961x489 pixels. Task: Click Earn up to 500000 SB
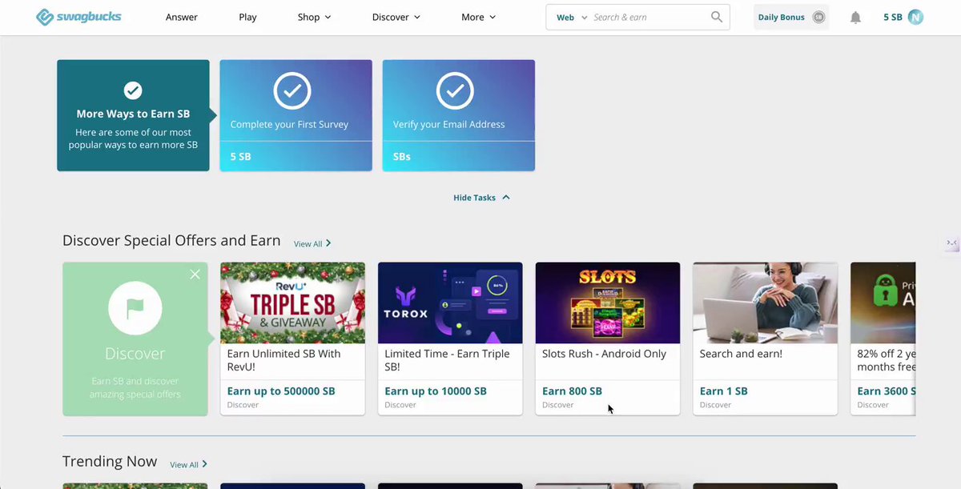pyautogui.click(x=281, y=391)
